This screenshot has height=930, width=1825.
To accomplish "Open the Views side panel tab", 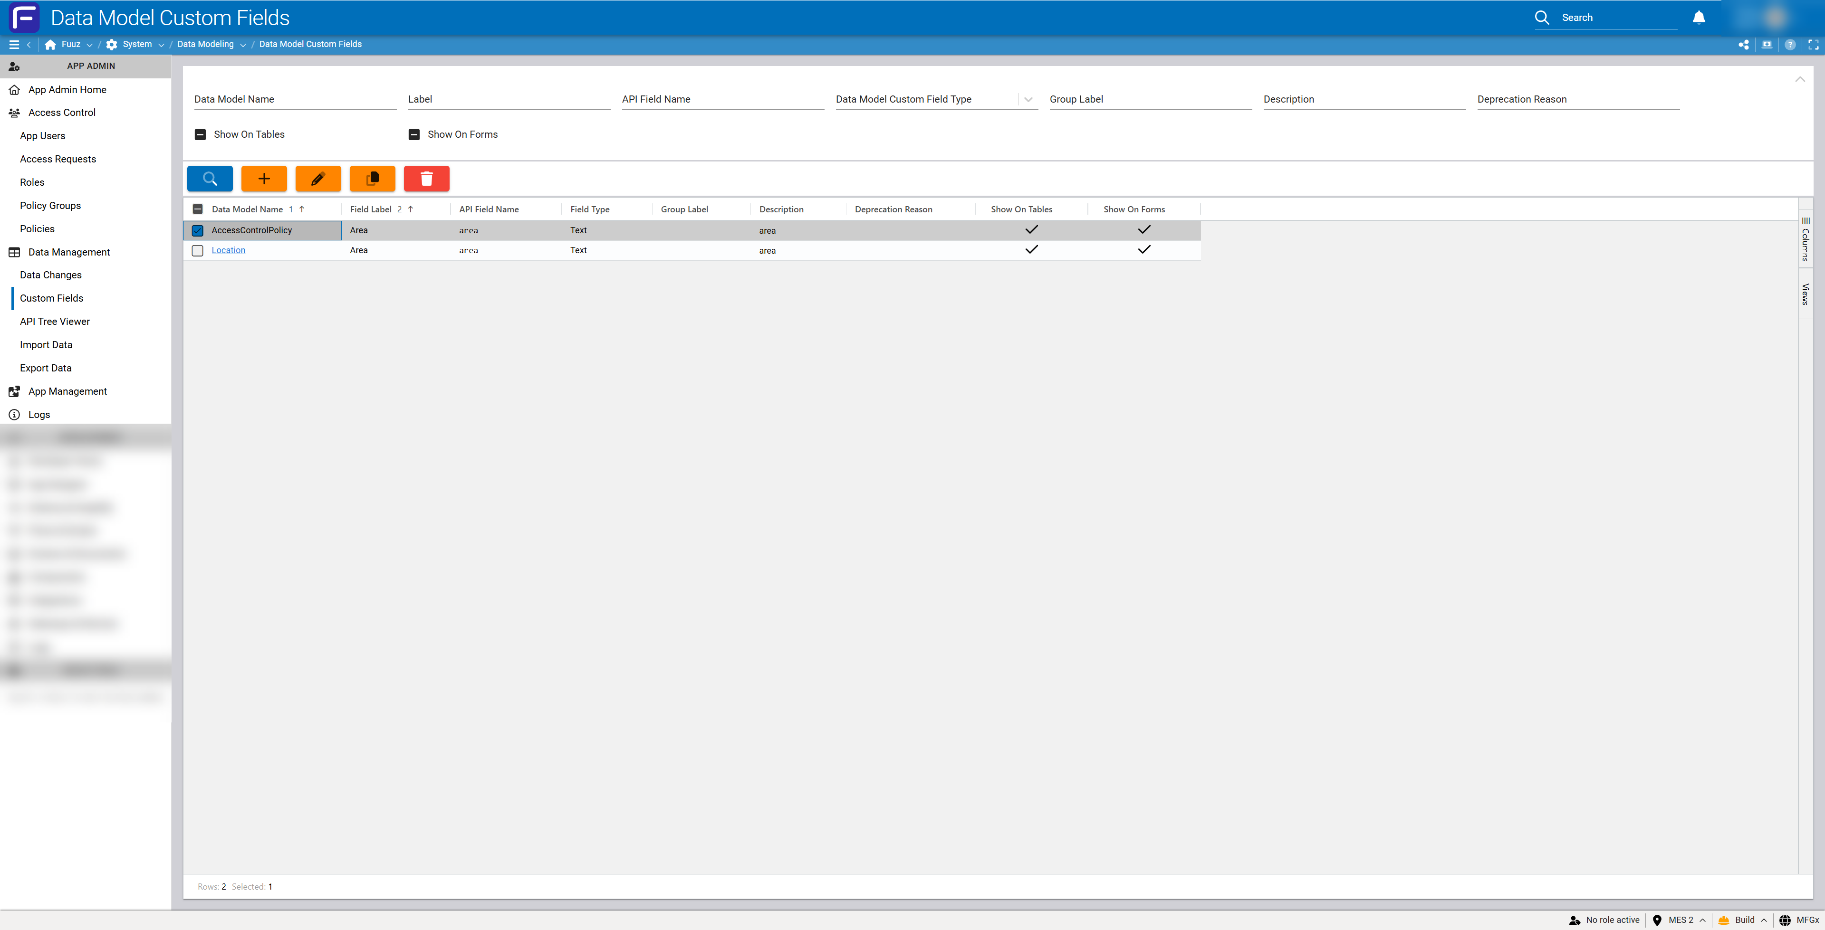I will [1806, 294].
